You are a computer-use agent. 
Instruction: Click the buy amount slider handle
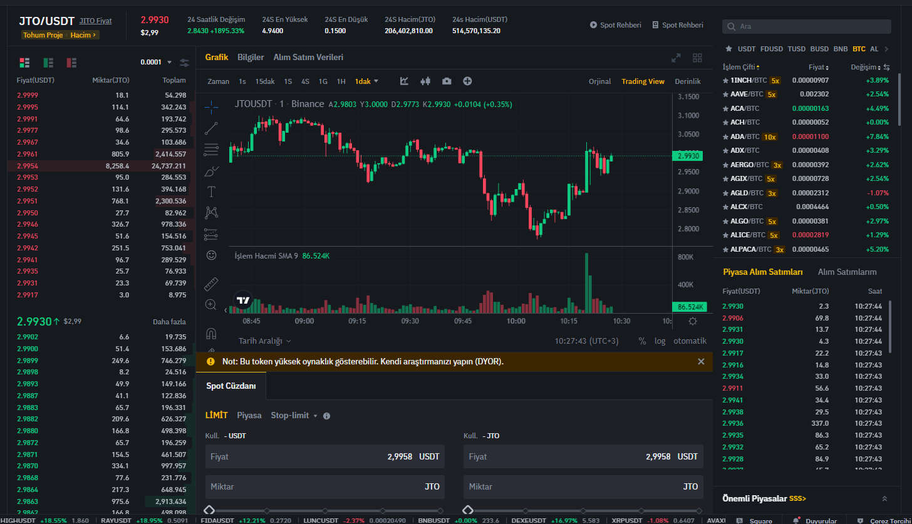point(209,511)
